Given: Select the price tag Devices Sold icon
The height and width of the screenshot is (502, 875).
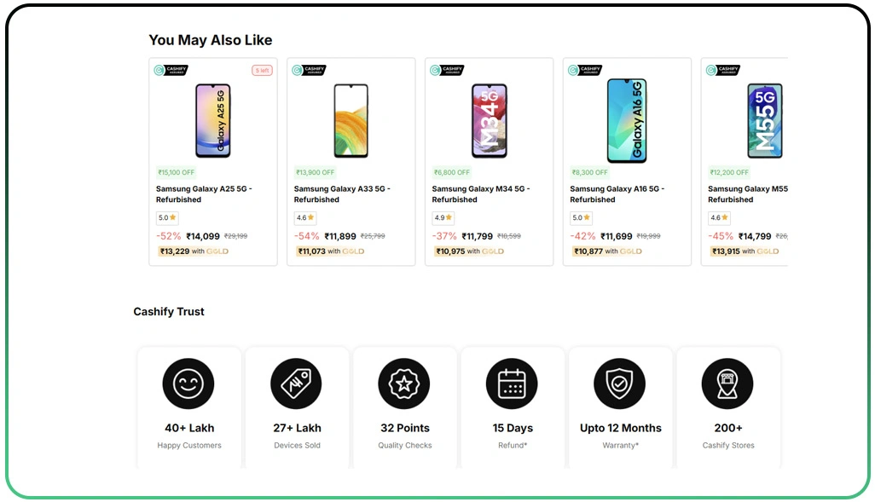Looking at the screenshot, I should pos(297,383).
